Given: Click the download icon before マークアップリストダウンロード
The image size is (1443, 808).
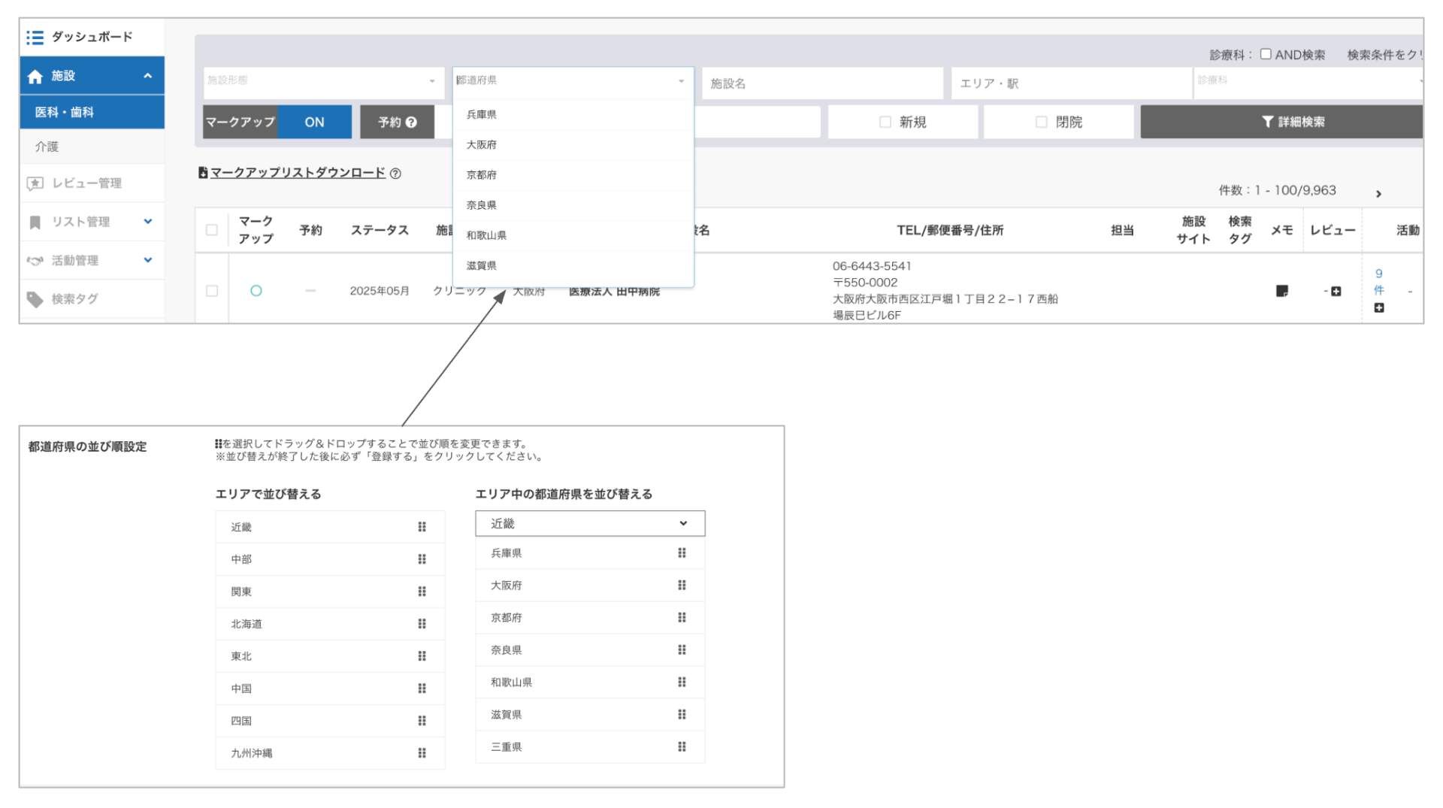Looking at the screenshot, I should pyautogui.click(x=202, y=172).
